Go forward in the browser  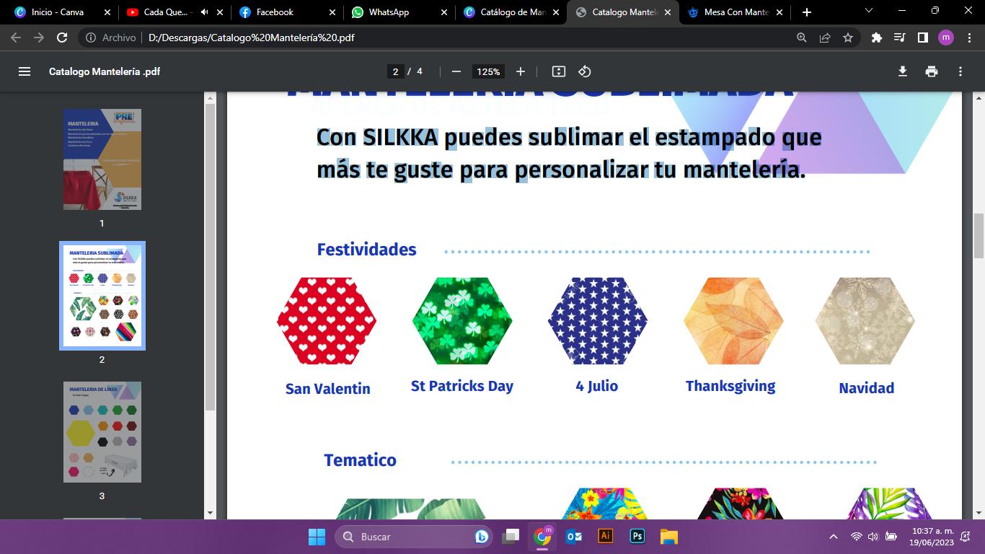(x=39, y=38)
